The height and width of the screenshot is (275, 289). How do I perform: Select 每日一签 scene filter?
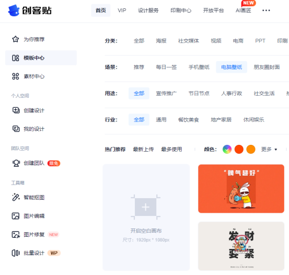[x=166, y=67]
